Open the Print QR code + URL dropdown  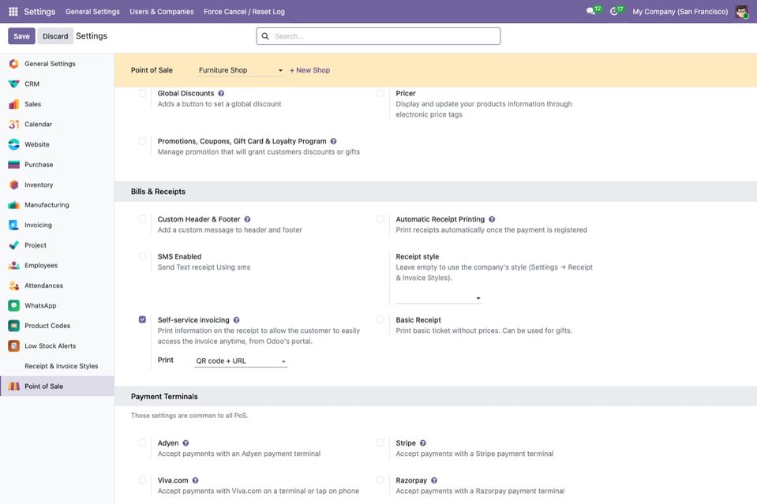(241, 360)
